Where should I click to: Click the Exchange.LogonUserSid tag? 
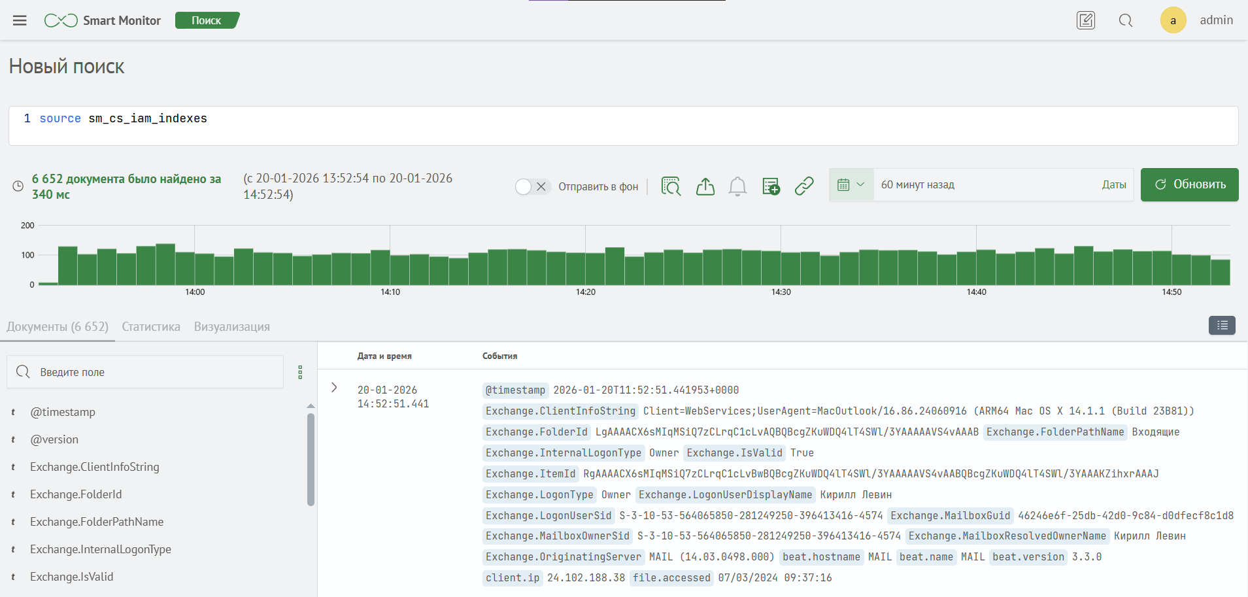pyautogui.click(x=548, y=516)
